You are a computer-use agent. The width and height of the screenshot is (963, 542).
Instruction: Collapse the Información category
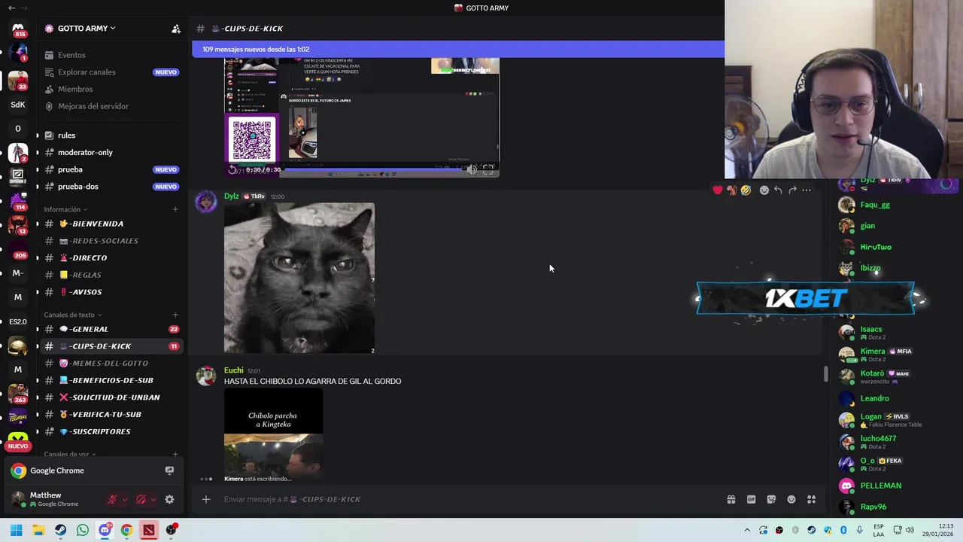pyautogui.click(x=65, y=209)
